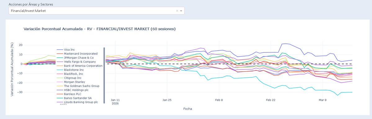Click the Mar 8 x-axis label
Viewport: 372px width, 119px height.
click(323, 100)
